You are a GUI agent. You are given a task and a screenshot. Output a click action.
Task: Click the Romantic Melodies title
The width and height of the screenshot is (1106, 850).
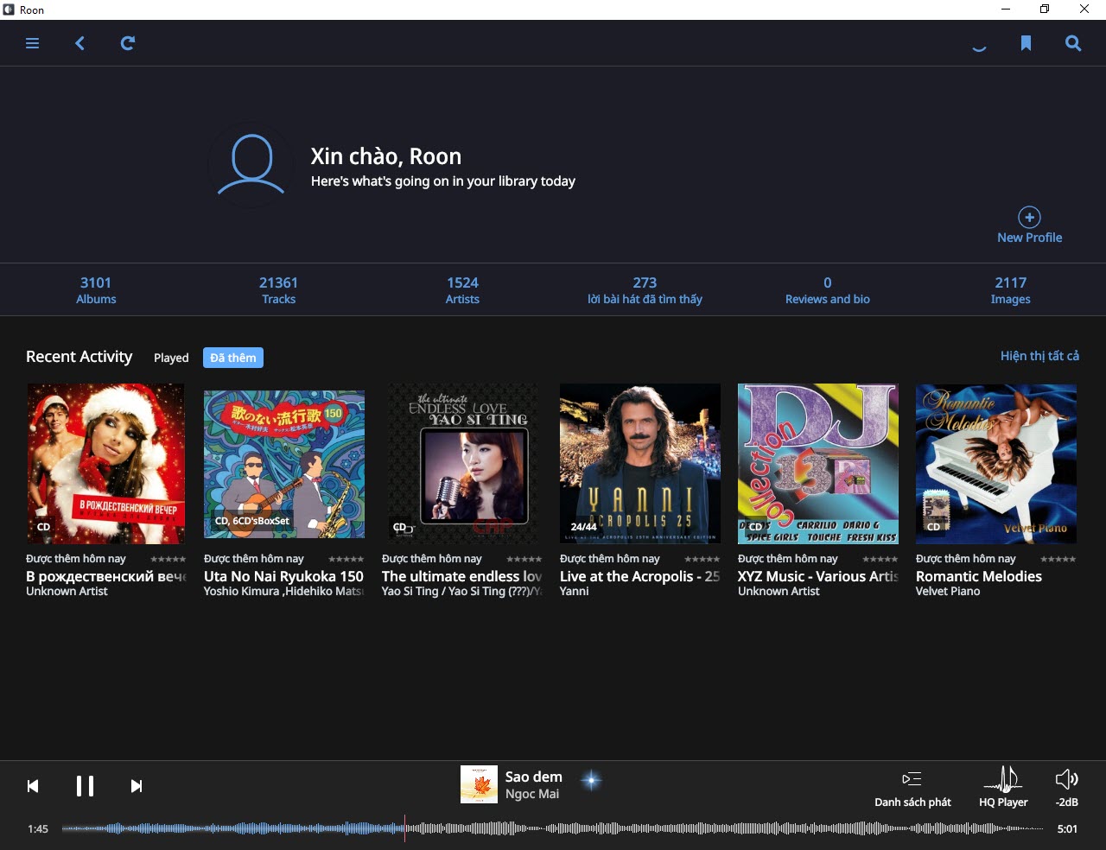pos(979,576)
